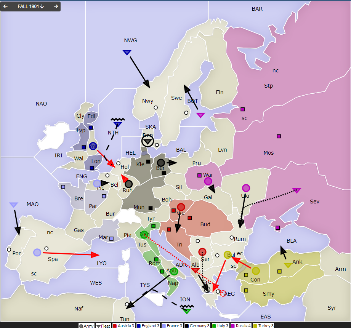Go to the previous turn with left arrow
351x328 pixels.
[5, 6]
